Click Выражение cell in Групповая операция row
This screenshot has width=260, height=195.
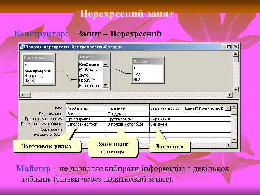190,119
